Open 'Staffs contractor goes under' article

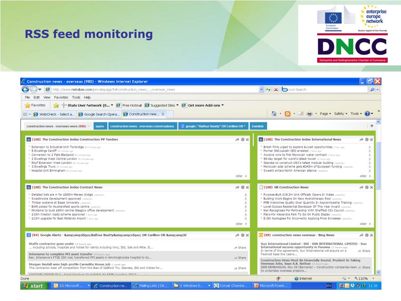51,244
